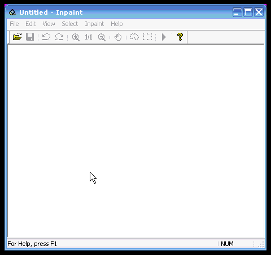Select the Hand pan tool
This screenshot has width=271, height=255.
(x=118, y=37)
